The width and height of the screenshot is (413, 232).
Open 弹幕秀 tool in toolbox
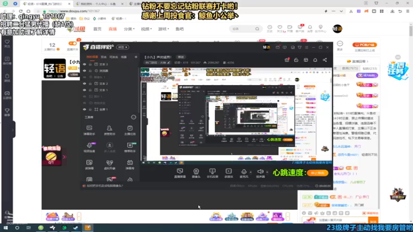[130, 164]
